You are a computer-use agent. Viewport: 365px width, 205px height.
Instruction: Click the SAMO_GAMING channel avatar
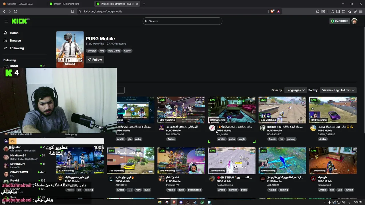[313, 128]
